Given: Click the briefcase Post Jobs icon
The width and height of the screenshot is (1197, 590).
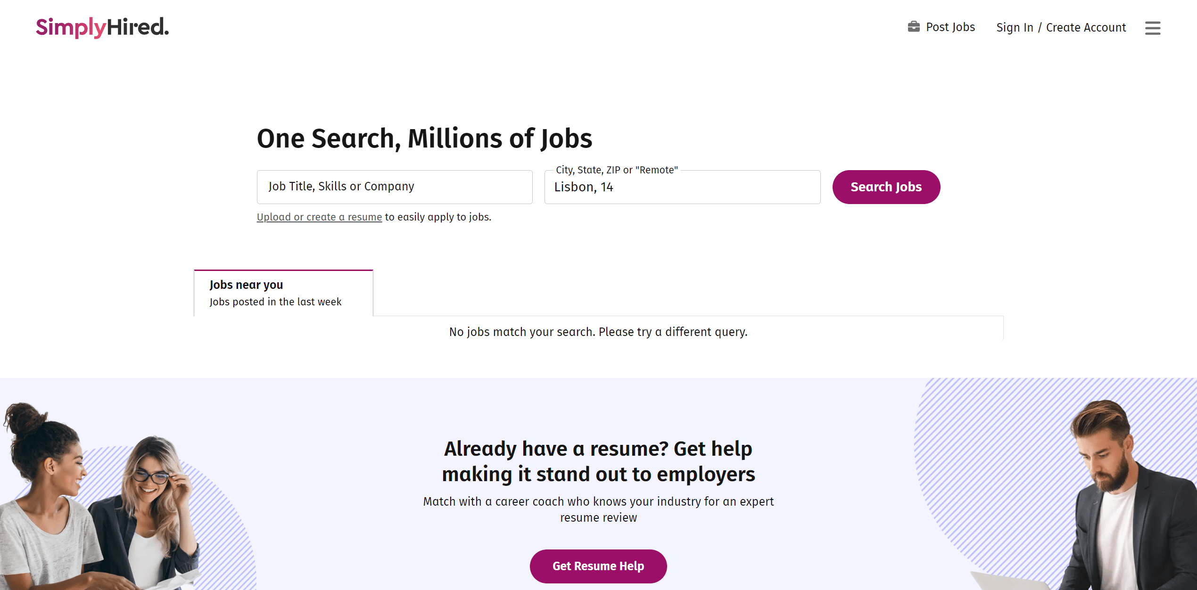Looking at the screenshot, I should [914, 27].
